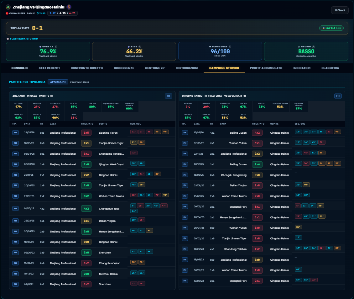Click the Score GOAT info icon
This screenshot has height=299, width=354.
coord(230,47)
